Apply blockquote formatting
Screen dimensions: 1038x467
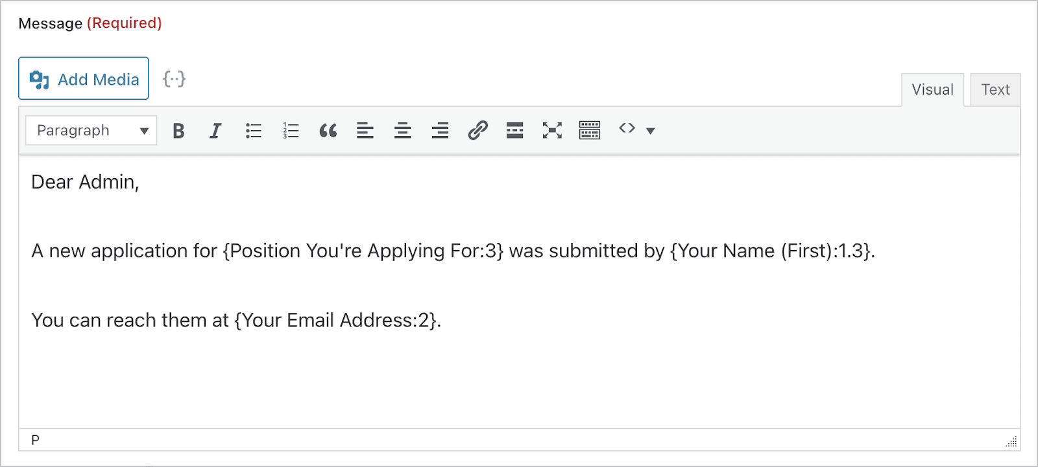[328, 130]
